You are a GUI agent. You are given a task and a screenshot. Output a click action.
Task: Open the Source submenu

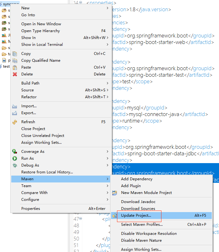(61, 90)
